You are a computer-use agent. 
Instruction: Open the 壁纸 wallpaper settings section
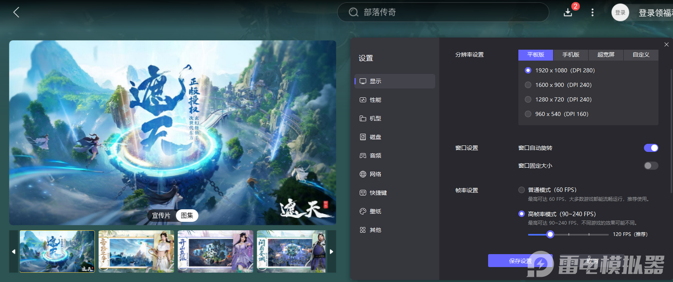click(395, 211)
